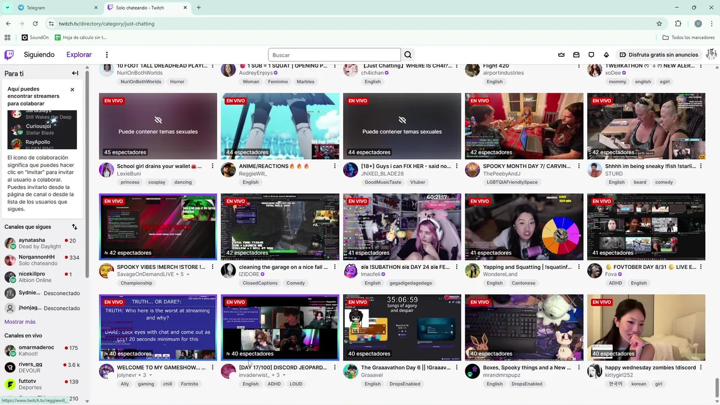Open the whispers chat bubble icon
This screenshot has width=720, height=405.
(x=591, y=55)
